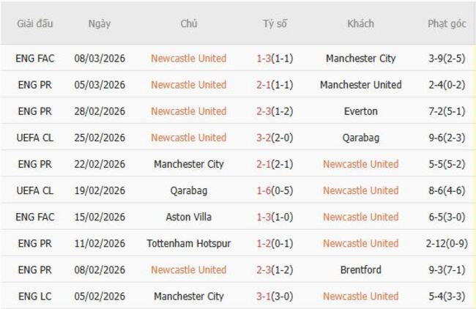Select the Tottenham Hotspur team link
Screen dimensions: 476x309
[188, 243]
